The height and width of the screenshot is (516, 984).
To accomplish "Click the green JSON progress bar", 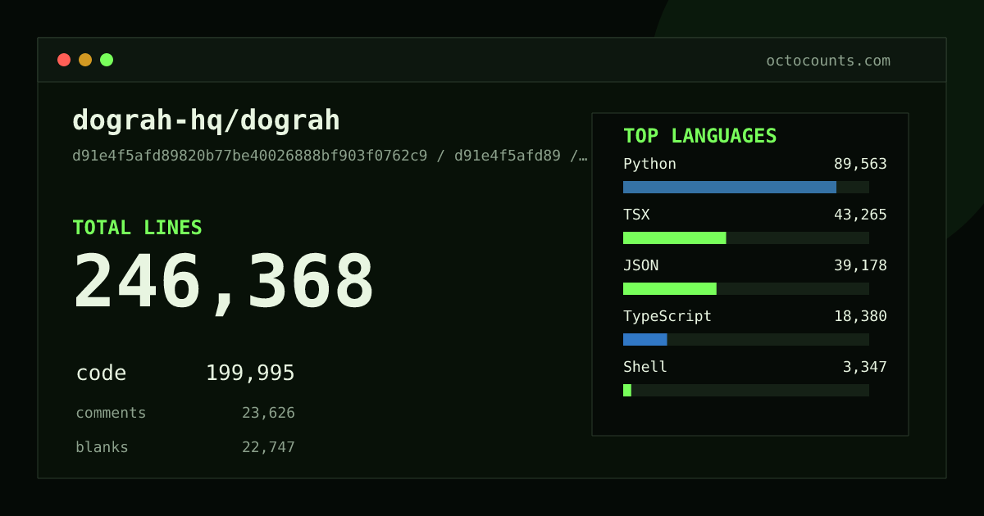I will pos(670,288).
